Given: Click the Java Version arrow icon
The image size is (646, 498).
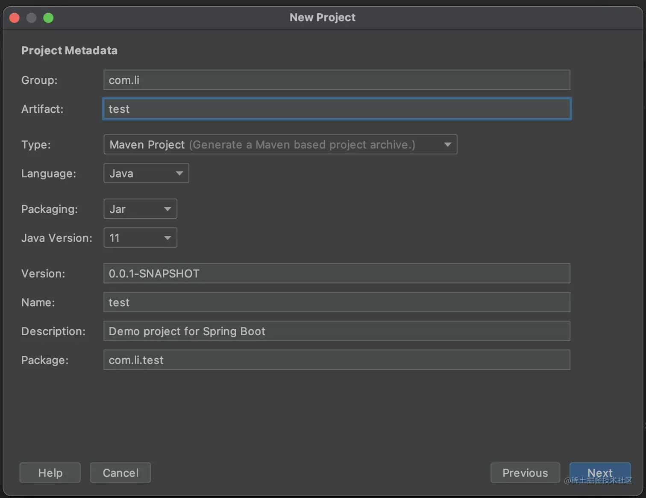Looking at the screenshot, I should (x=167, y=238).
